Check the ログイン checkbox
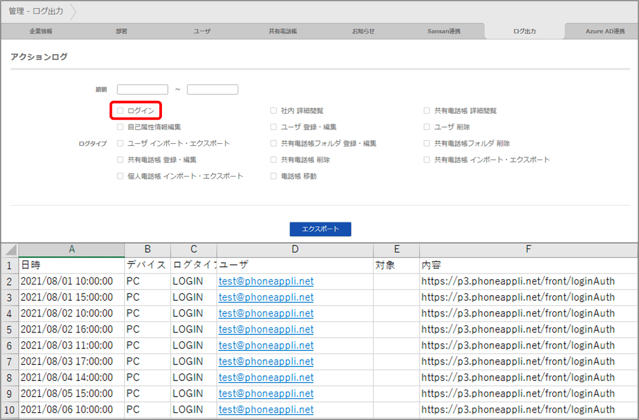The image size is (639, 420). (x=120, y=110)
